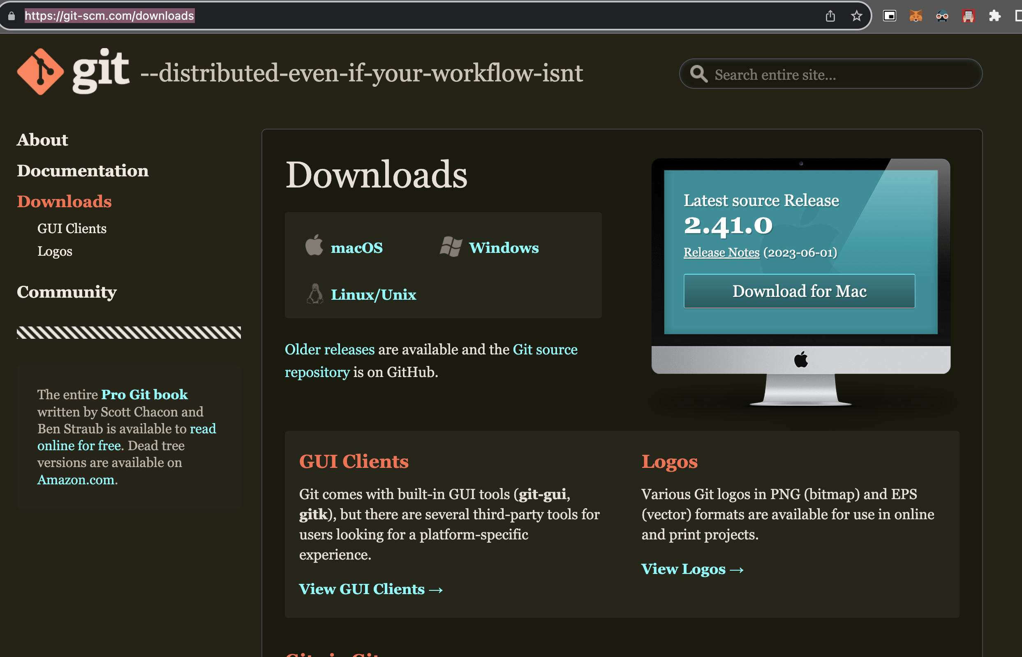Open the Release Notes link
Screen dimensions: 1022x657
click(722, 252)
